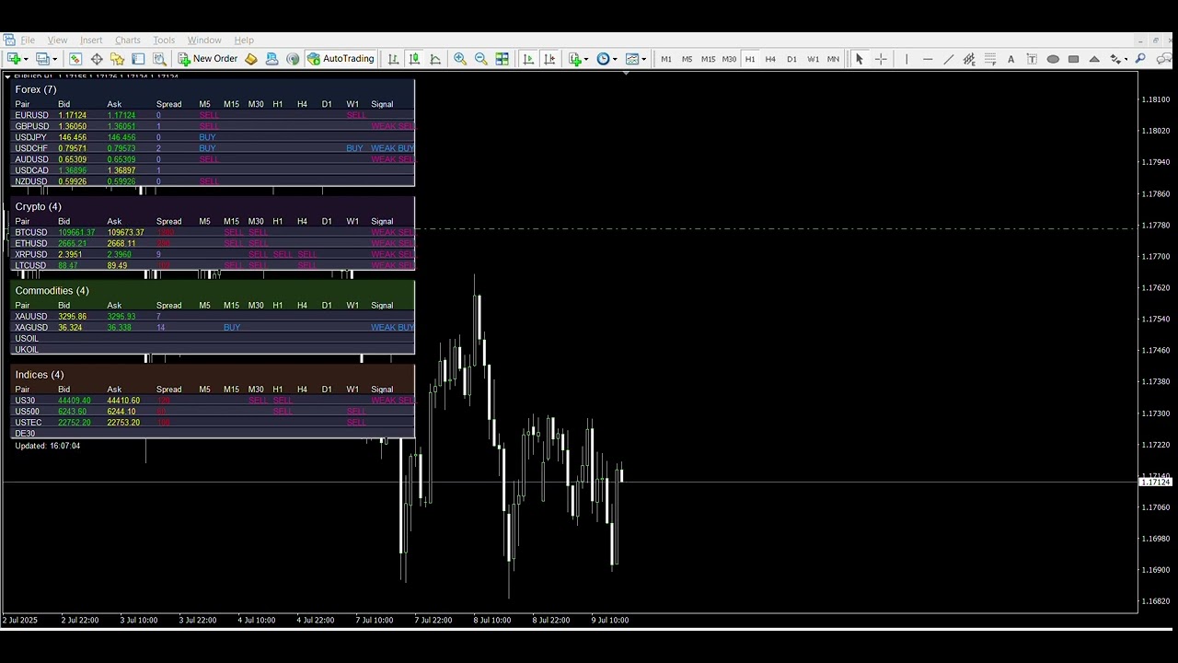Screen dimensions: 1178x663
Task: Tile chart windows with the grid icon
Action: (x=502, y=59)
